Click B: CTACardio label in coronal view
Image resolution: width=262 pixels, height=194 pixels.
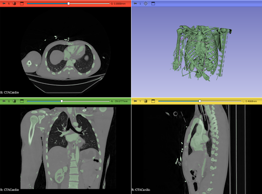(x=10, y=189)
